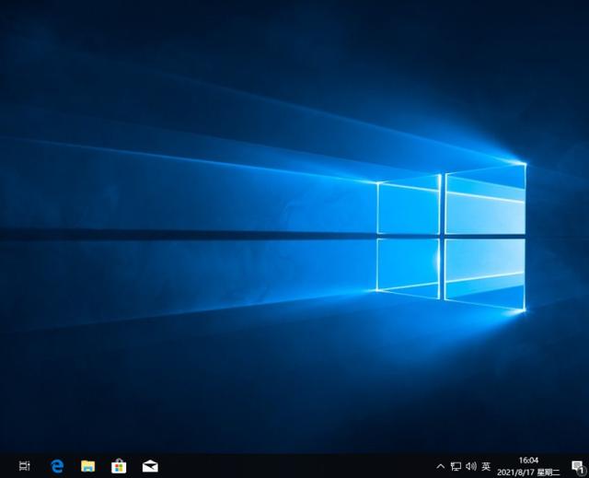Image resolution: width=589 pixels, height=478 pixels.
Task: Open Task View from the taskbar
Action: tap(25, 466)
